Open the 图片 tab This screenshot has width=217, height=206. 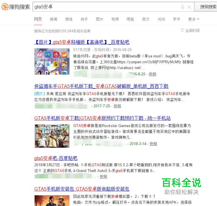(99, 19)
